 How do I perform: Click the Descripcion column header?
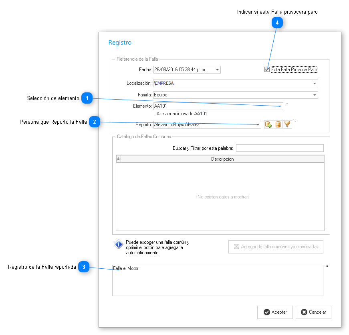222,159
